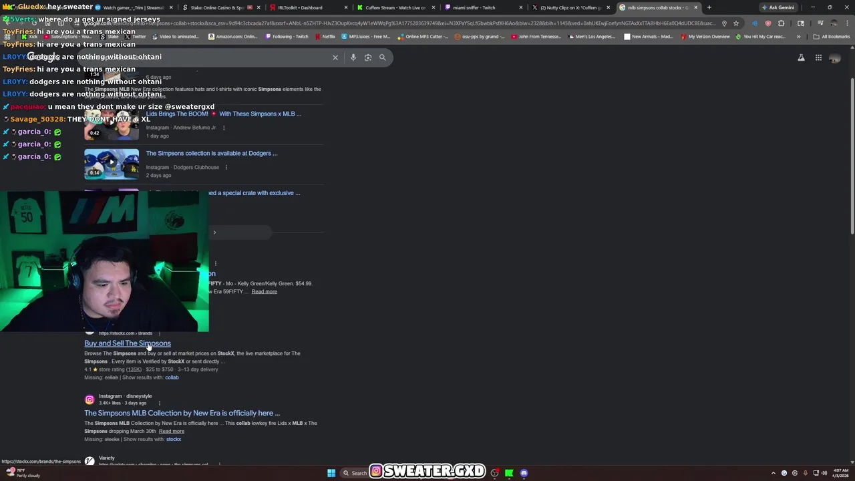This screenshot has height=481, width=855.
Task: Play Dodgers Clubhouse video thumbnail 0:14
Action: pos(112,164)
